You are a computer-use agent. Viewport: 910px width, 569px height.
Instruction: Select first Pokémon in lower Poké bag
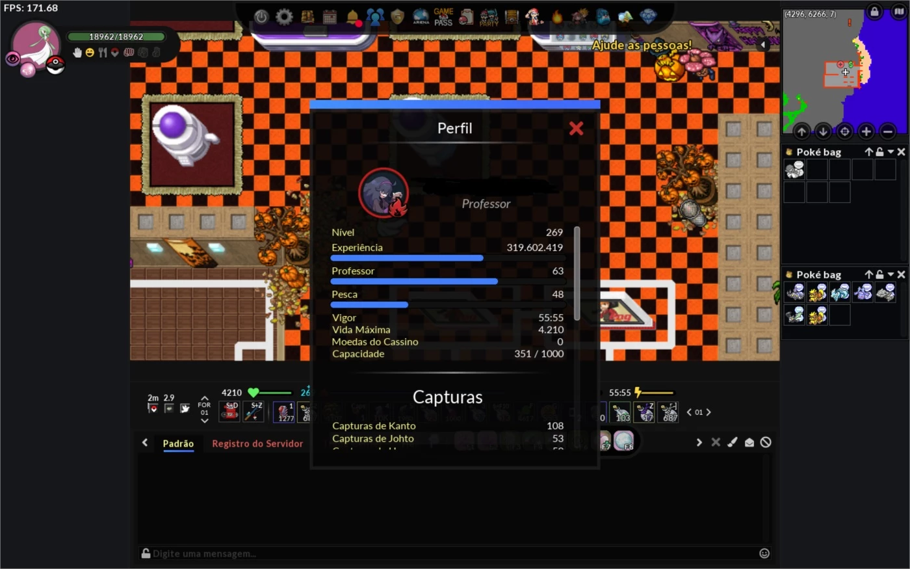(x=794, y=293)
